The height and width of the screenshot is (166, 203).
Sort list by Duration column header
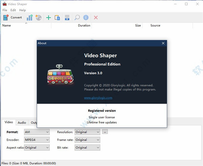84,26
